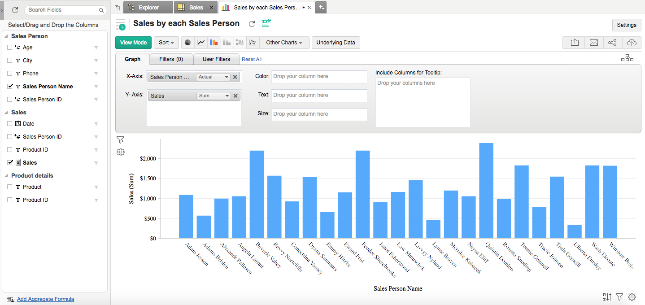The height and width of the screenshot is (305, 645).
Task: Refresh the field list in left panel
Action: (15, 9)
